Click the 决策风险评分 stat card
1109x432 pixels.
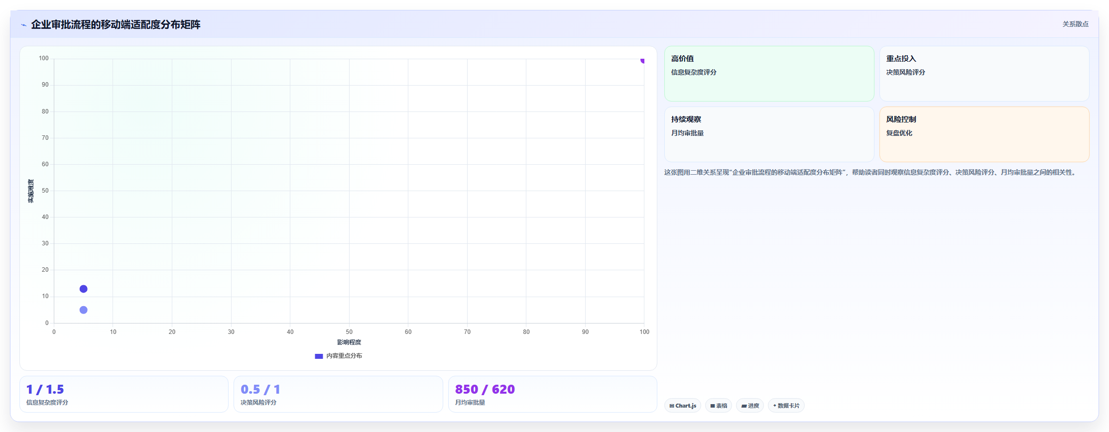[x=338, y=394]
